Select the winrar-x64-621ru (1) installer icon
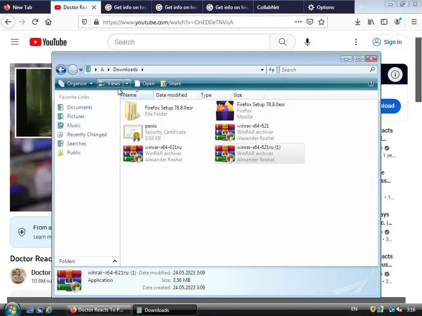The width and height of the screenshot is (422, 316). tap(225, 153)
